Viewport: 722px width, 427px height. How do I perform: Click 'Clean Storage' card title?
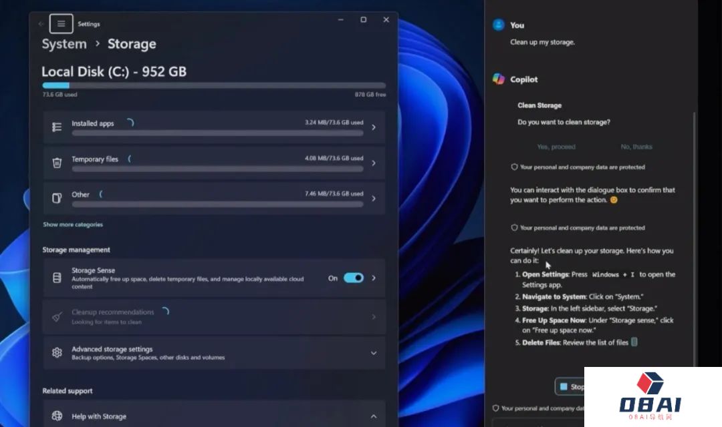click(x=539, y=105)
